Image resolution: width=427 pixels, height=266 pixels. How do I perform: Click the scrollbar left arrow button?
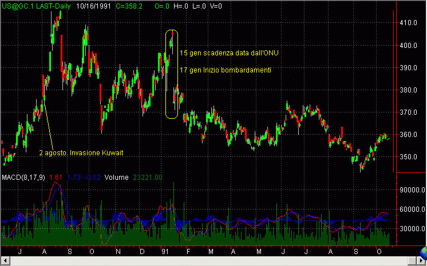pyautogui.click(x=4, y=261)
